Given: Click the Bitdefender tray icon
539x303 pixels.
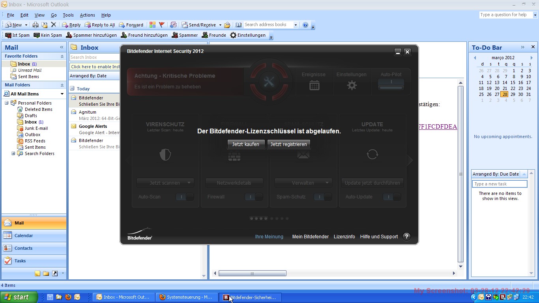Looking at the screenshot, I should [503, 297].
